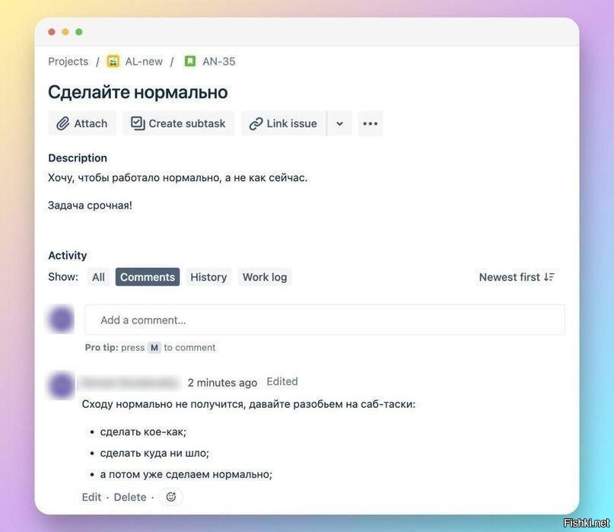The height and width of the screenshot is (532, 614).
Task: Select the Comments activity filter
Action: pos(148,277)
